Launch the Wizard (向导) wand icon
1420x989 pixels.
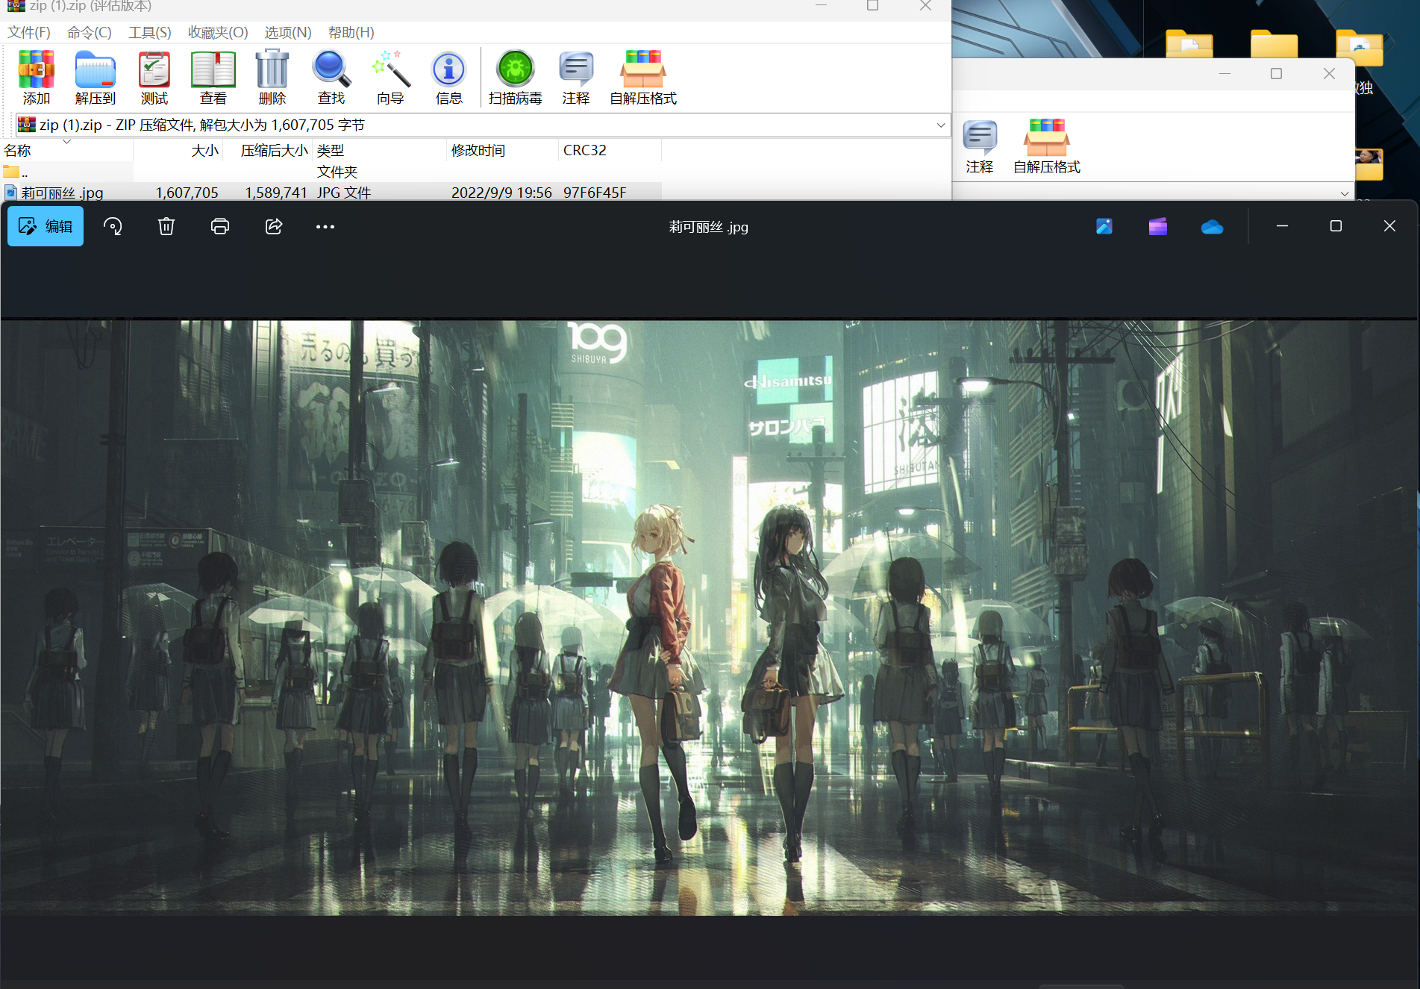[x=390, y=77]
